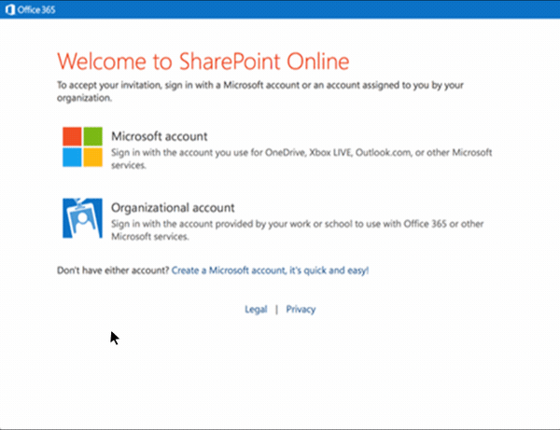Viewport: 560px width, 430px height.
Task: Click the Welcome to SharePoint Online title
Action: tap(203, 61)
